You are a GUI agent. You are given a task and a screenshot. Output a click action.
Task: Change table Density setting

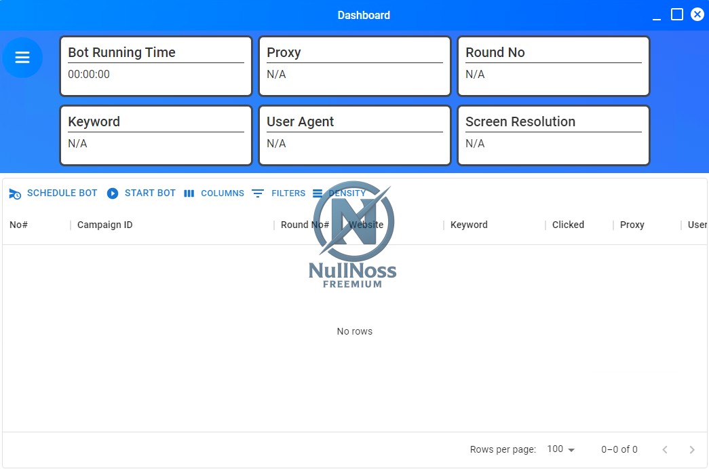(339, 193)
